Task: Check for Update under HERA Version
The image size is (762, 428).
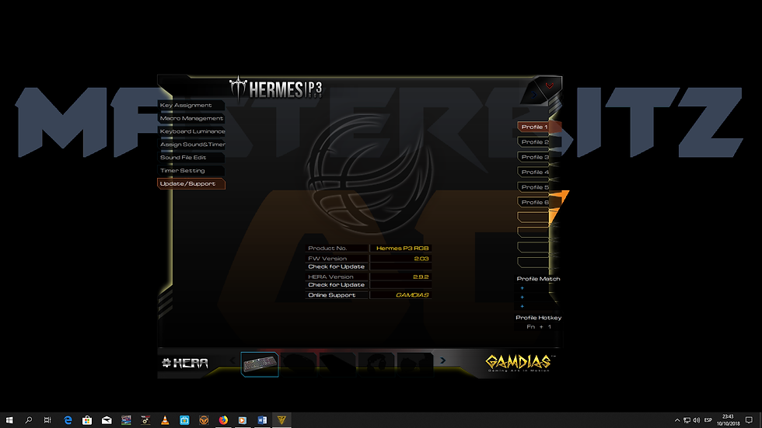Action: [336, 285]
